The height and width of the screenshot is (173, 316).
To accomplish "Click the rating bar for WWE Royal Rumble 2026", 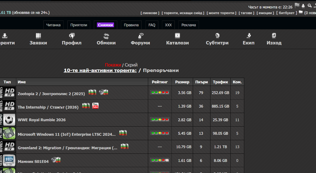I will (x=160, y=120).
